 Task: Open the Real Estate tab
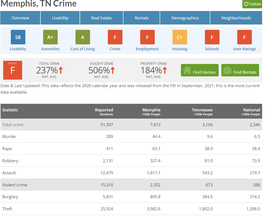point(101,18)
